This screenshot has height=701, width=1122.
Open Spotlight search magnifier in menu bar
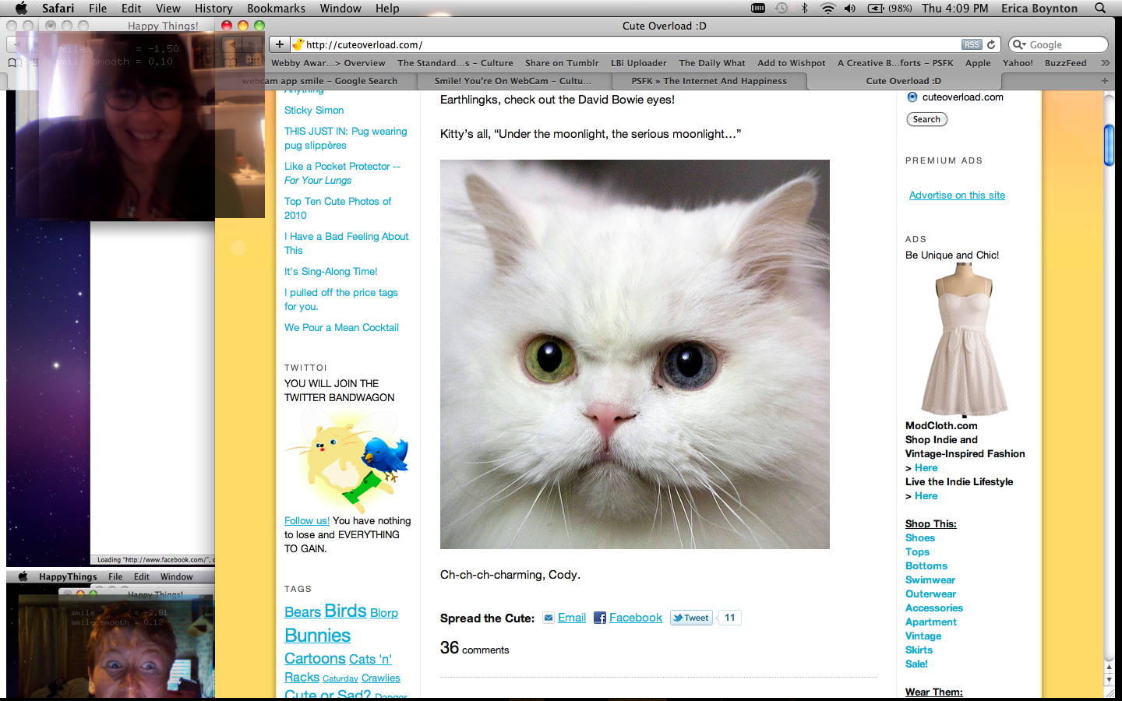1100,9
